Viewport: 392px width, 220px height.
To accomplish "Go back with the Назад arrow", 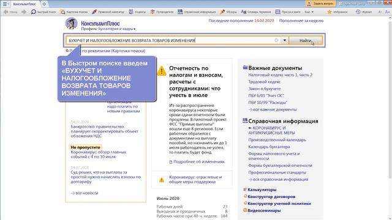I will pos(10,12).
